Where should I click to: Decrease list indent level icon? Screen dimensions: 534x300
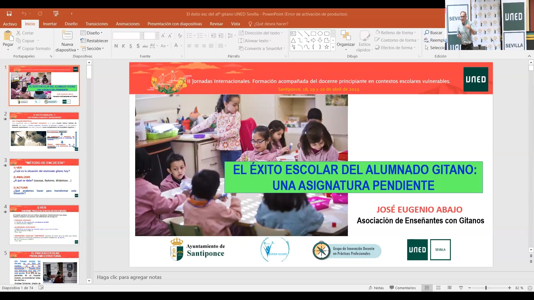[x=213, y=36]
